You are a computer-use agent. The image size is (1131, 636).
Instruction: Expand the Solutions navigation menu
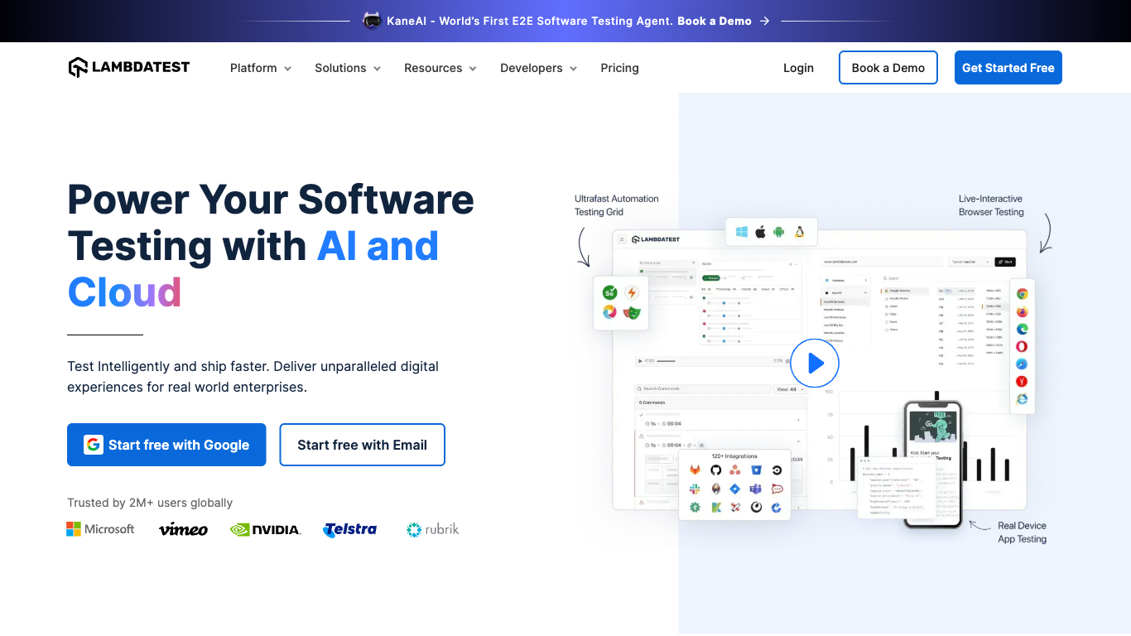tap(348, 68)
